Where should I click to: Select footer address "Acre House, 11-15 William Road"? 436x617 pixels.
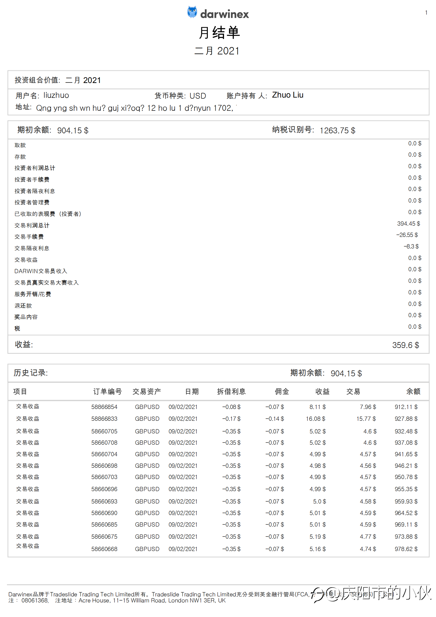coord(122,600)
